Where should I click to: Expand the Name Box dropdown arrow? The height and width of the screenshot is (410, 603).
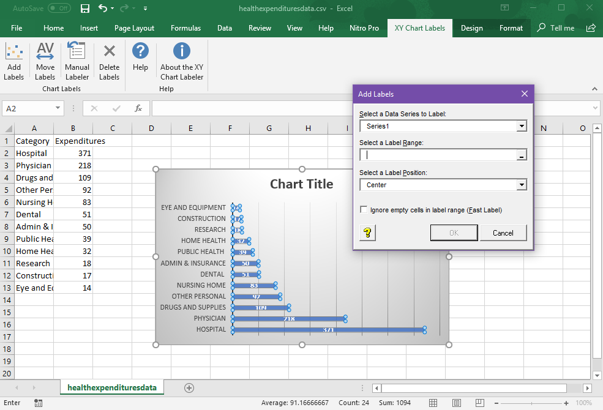58,108
